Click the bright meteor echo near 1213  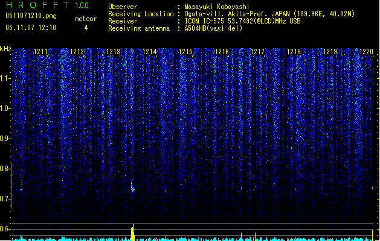132,187
